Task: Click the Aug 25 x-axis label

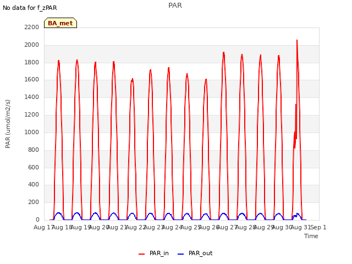Action: (x=191, y=227)
